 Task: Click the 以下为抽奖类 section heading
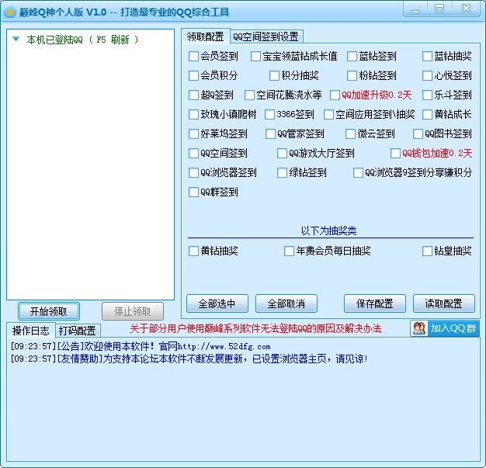(x=329, y=231)
